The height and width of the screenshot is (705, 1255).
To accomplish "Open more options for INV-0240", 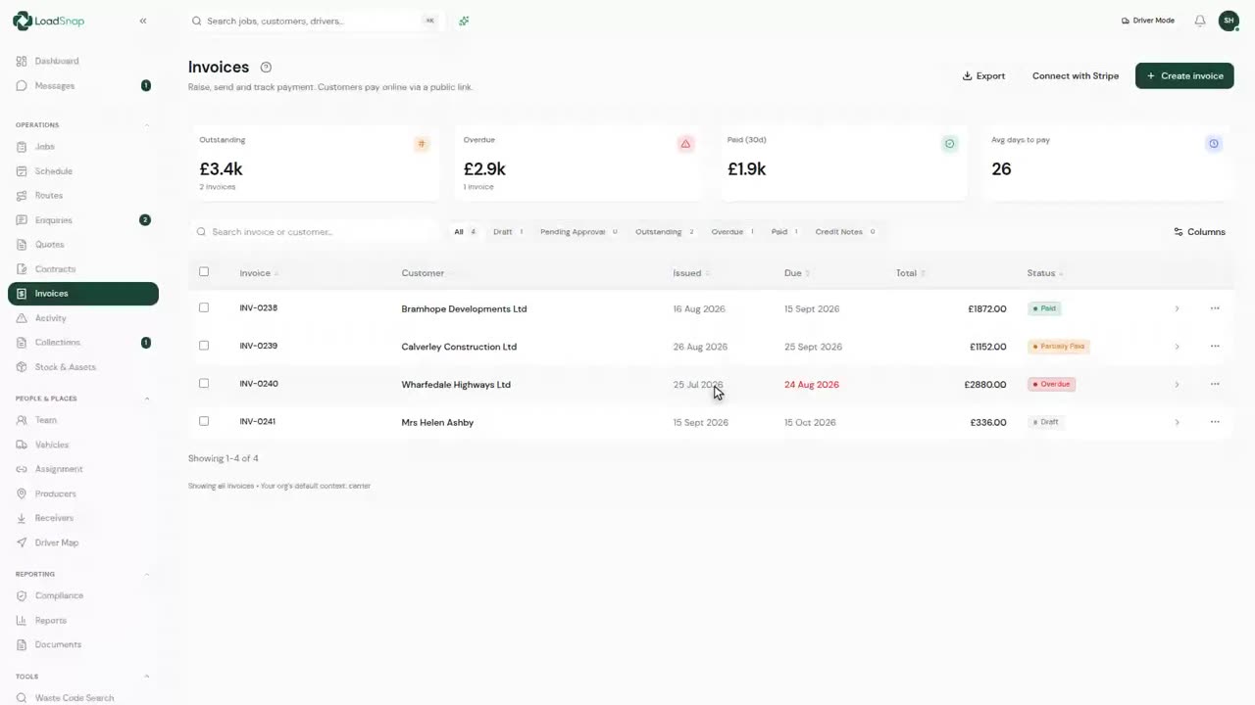I will pyautogui.click(x=1215, y=384).
